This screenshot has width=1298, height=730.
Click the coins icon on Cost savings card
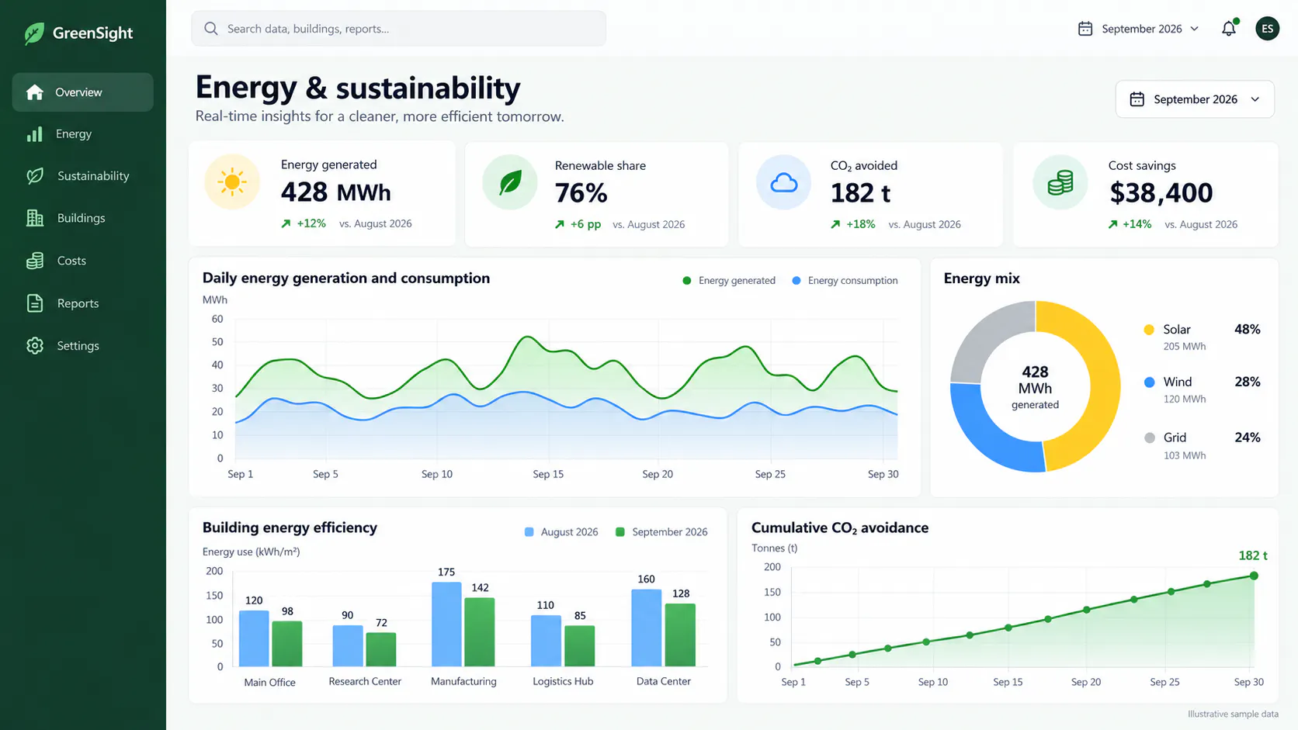point(1060,182)
